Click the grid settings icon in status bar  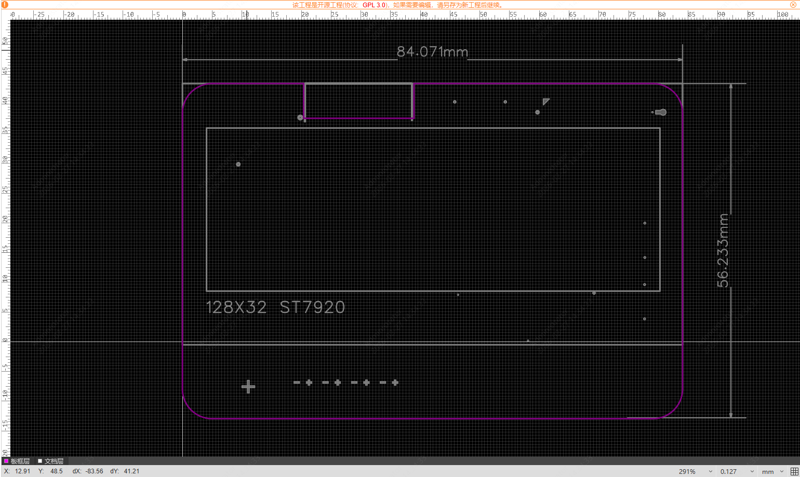click(x=794, y=471)
